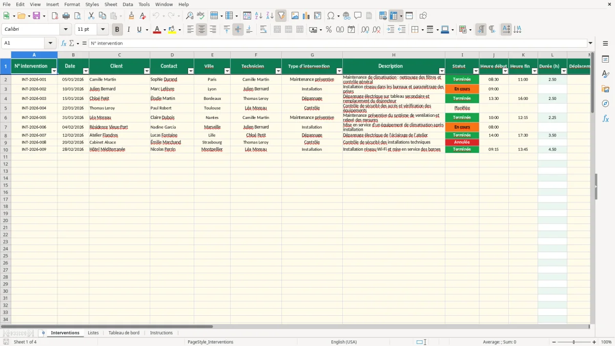
Task: Cut the selected cell
Action: pyautogui.click(x=91, y=16)
